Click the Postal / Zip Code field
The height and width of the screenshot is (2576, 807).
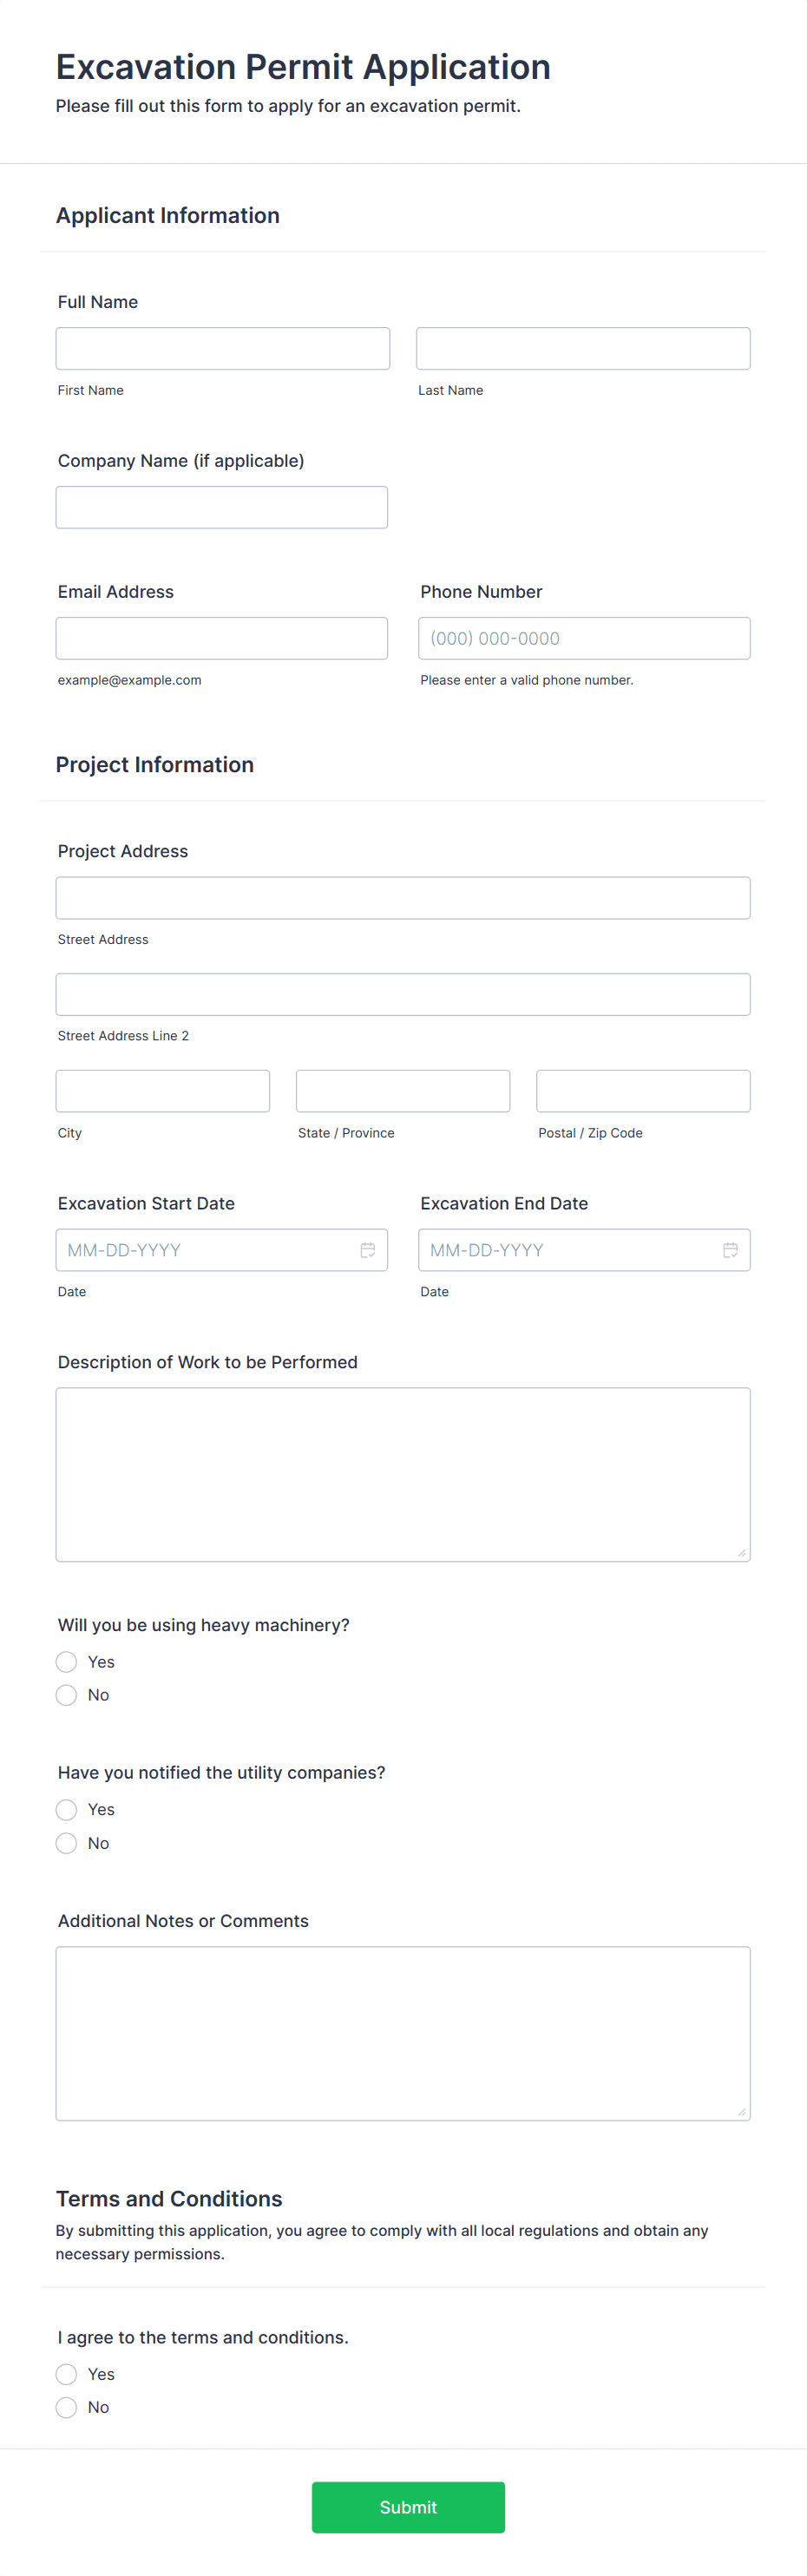coord(643,1090)
